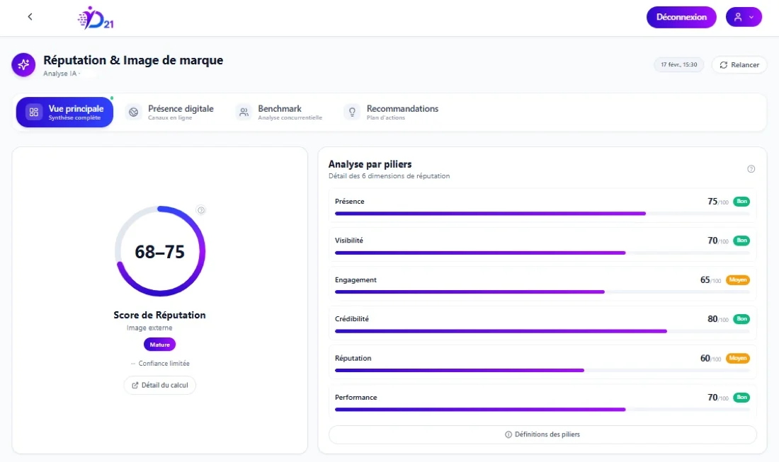Screen dimensions: 779x462
Task: Click the Visibilité progress bar
Action: tap(542, 253)
